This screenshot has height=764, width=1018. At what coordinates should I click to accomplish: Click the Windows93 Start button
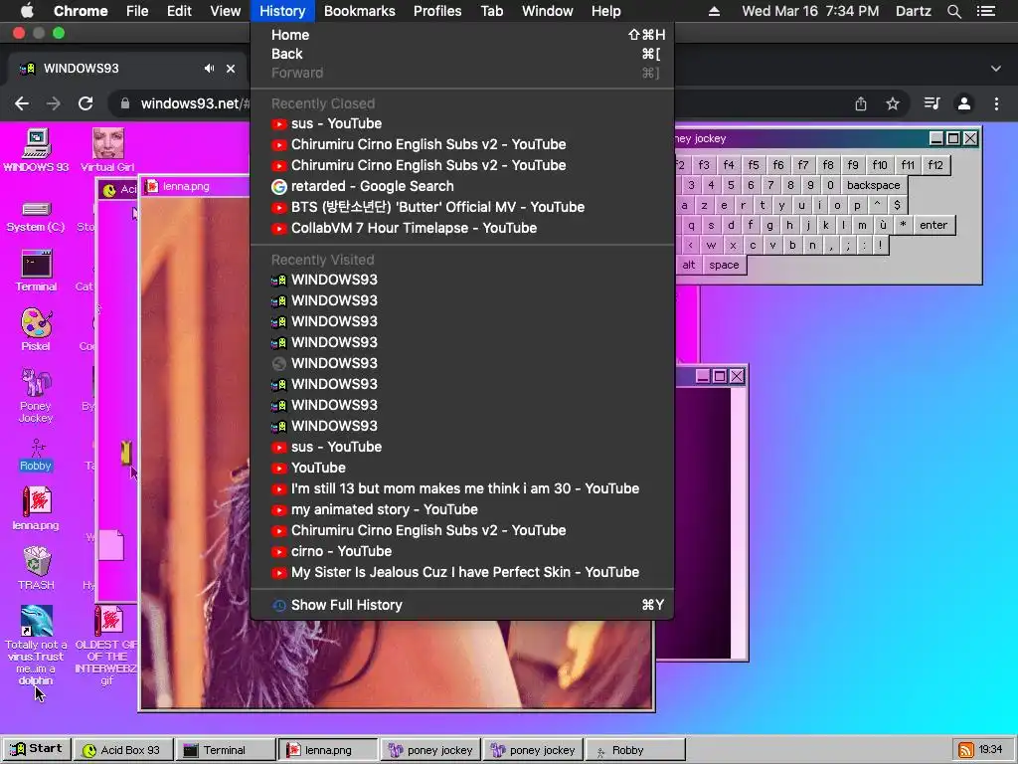pos(37,749)
